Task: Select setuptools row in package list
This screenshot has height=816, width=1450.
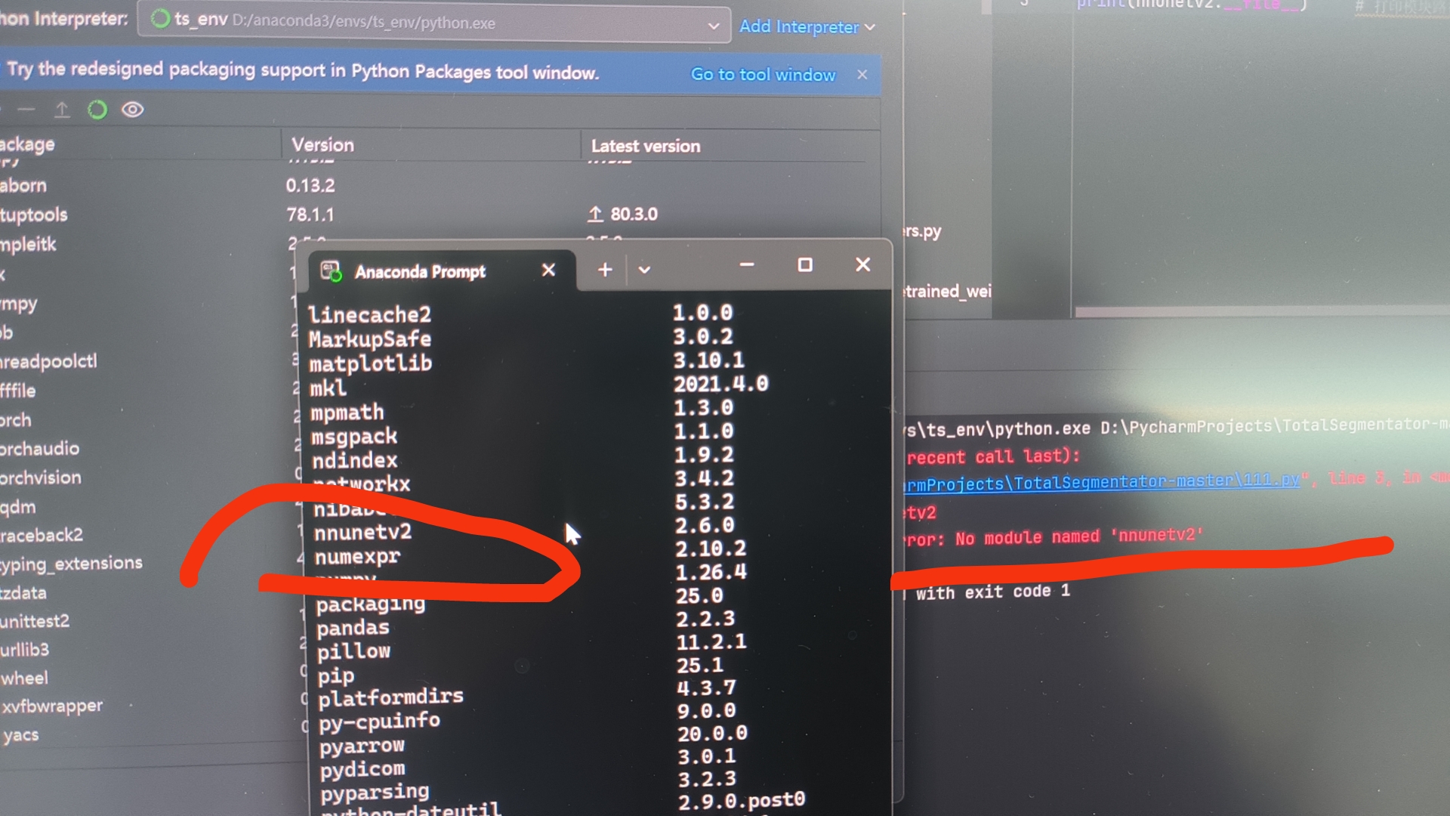Action: click(x=34, y=215)
